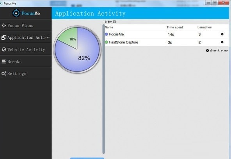Select Application Activity sidebar item

click(26, 37)
